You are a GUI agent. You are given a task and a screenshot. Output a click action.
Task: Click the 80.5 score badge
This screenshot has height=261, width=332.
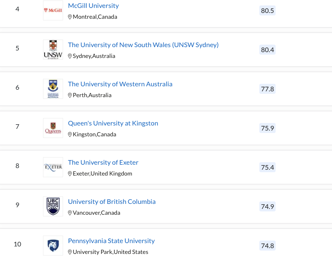(267, 10)
